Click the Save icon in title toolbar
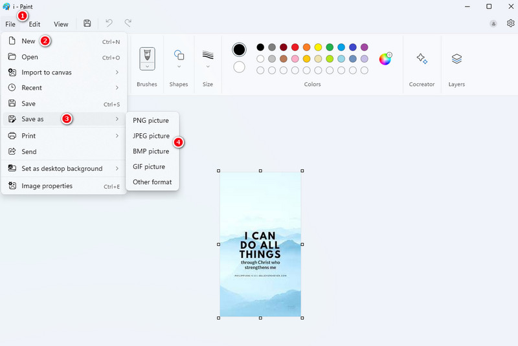 [x=87, y=23]
